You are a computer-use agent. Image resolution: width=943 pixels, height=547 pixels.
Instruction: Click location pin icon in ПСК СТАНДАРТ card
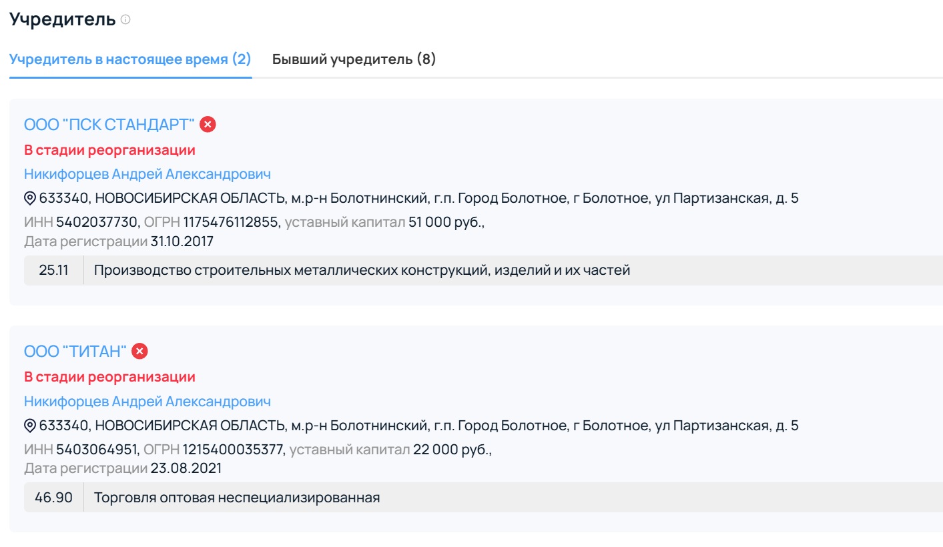point(30,198)
